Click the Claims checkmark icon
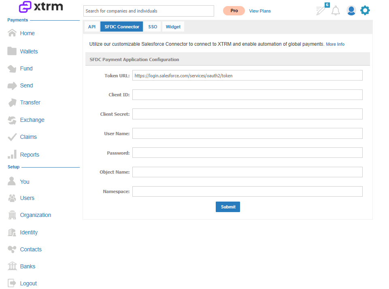Screen dimensions: 389x289 pyautogui.click(x=12, y=137)
